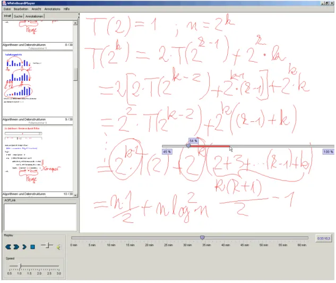Image resolution: width=336 pixels, height=283 pixels.
Task: Click the 0.5 speed scale label
Action: [10, 273]
